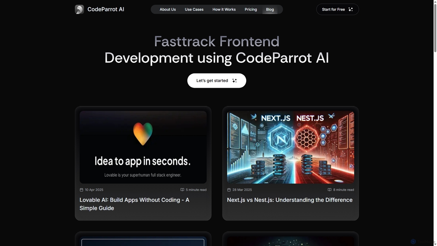This screenshot has height=246, width=437.
Task: Click the Start for Free button
Action: coord(338,10)
